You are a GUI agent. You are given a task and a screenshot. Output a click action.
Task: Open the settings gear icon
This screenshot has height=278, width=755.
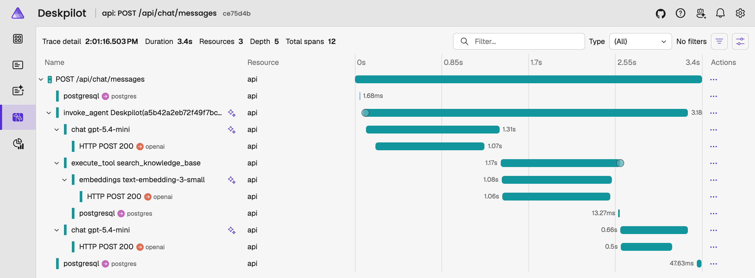coord(740,13)
